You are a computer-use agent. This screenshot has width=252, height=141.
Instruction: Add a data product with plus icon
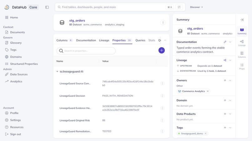point(225,114)
